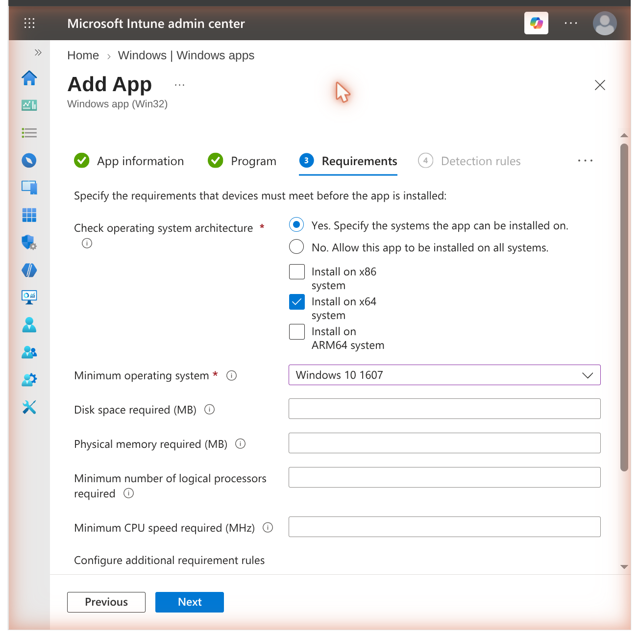Viewport: 639px width, 638px height.
Task: Go to Home icon in sidebar
Action: (29, 78)
